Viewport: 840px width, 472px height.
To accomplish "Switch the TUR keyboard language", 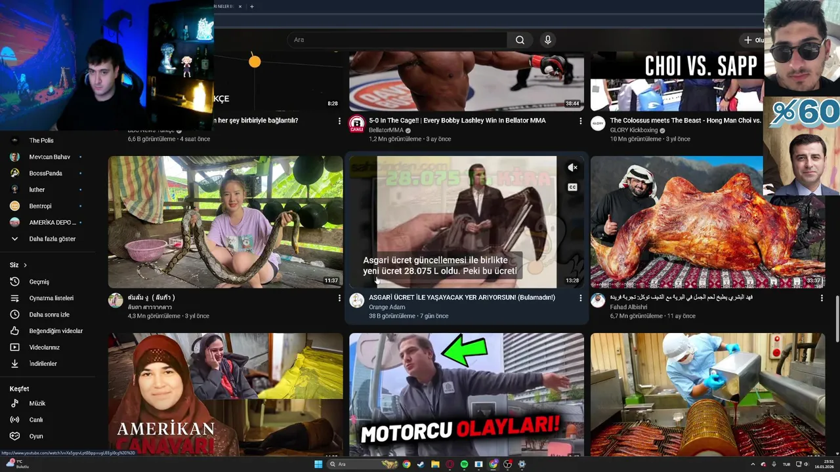I will pyautogui.click(x=786, y=464).
